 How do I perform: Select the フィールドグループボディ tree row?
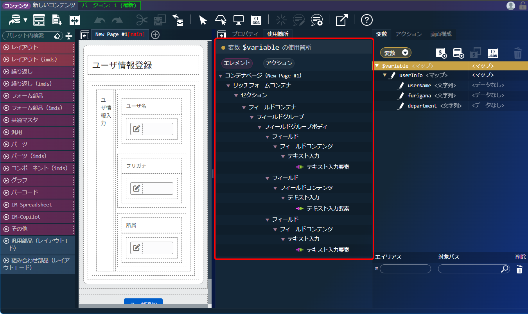[x=294, y=127]
